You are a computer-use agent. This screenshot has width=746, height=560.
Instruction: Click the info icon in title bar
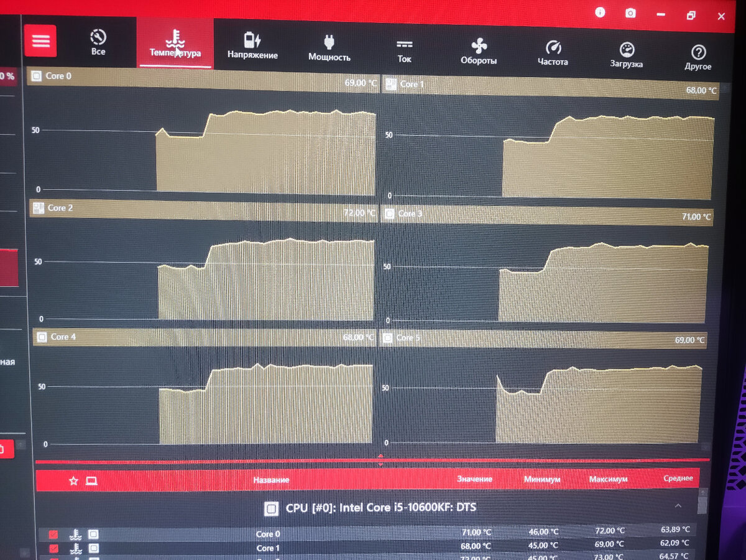600,12
